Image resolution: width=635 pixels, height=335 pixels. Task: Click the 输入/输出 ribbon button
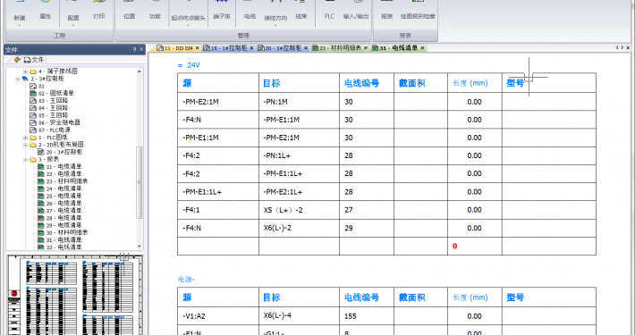pyautogui.click(x=356, y=16)
